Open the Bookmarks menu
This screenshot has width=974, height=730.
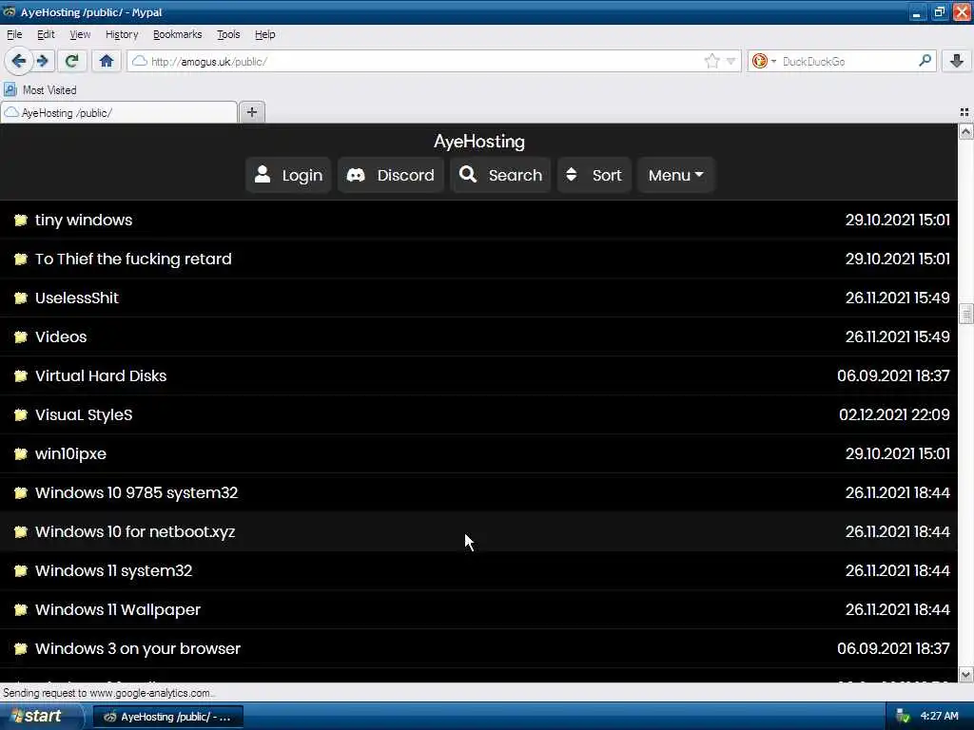click(x=178, y=34)
